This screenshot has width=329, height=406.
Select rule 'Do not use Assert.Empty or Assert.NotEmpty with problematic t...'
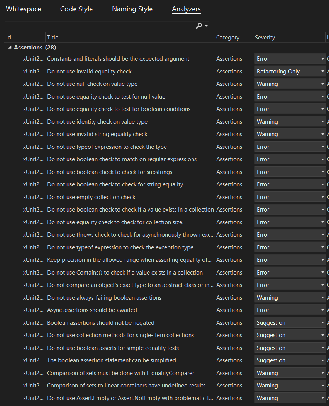[x=130, y=398]
